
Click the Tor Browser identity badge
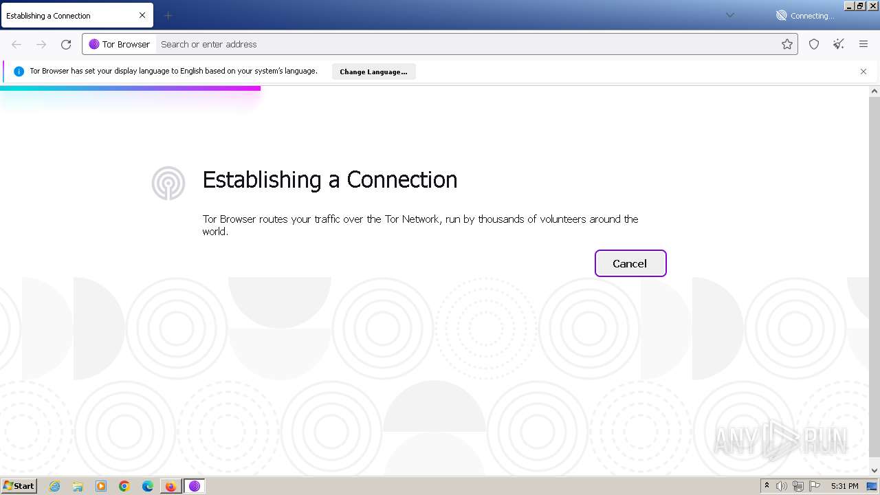coord(120,44)
